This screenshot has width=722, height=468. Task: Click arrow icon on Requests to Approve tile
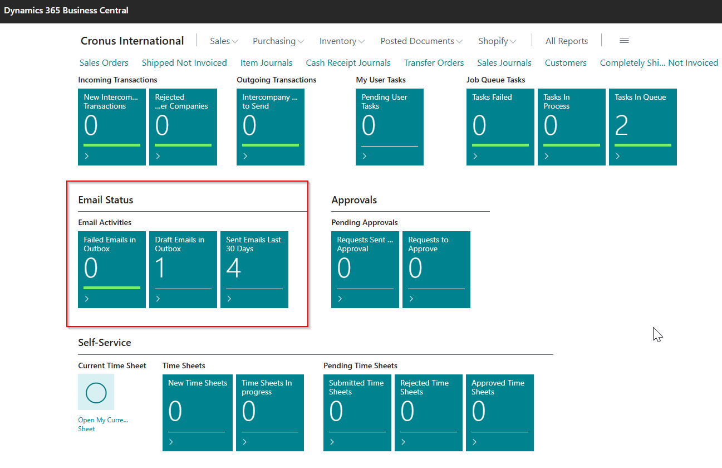(411, 299)
